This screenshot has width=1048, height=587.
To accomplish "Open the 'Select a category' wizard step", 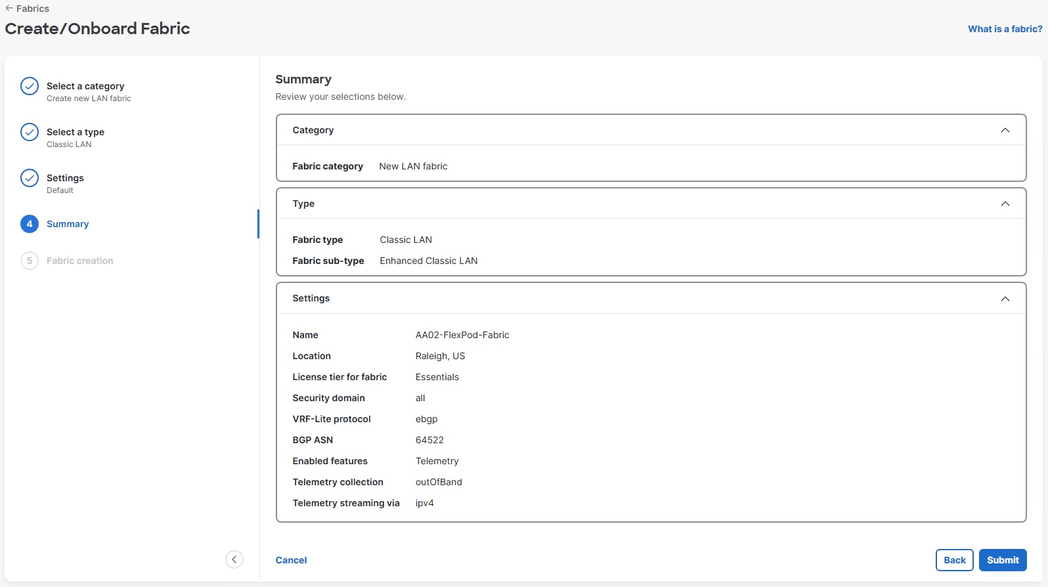I will click(x=85, y=86).
